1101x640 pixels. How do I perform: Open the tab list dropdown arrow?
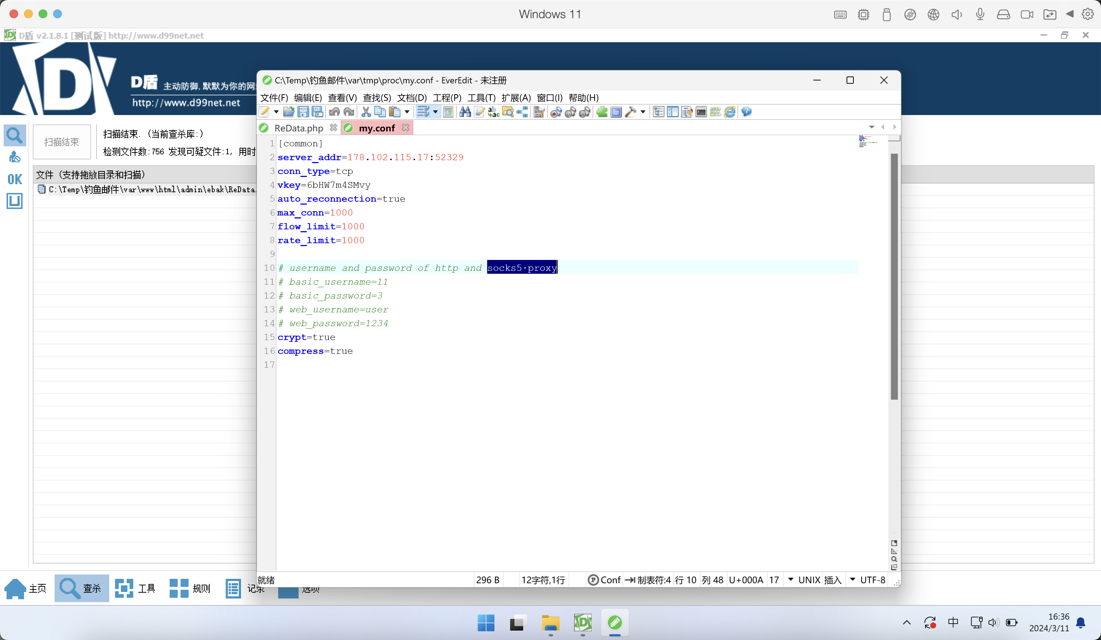(872, 127)
